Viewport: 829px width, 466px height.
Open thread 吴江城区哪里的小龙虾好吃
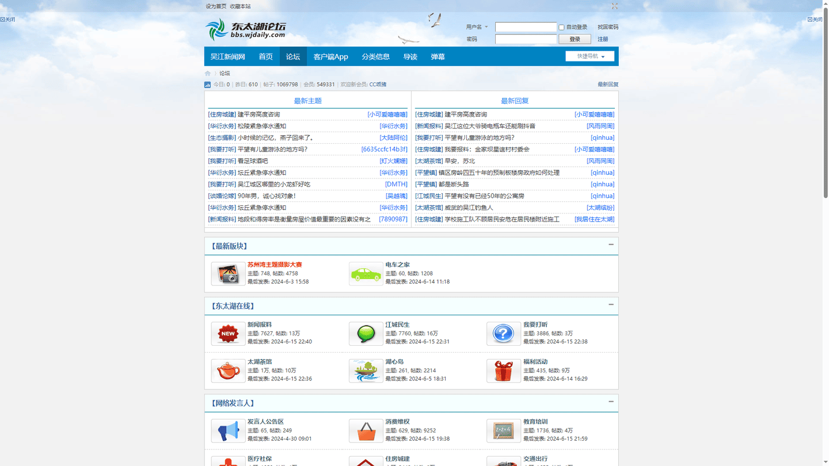(x=274, y=184)
